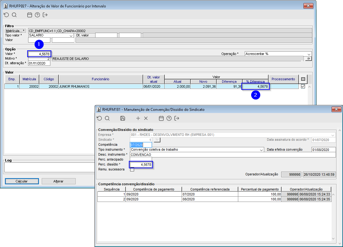The image size is (343, 247).
Task: Click the RHUFM181 window document icon
Action: pyautogui.click(x=99, y=109)
